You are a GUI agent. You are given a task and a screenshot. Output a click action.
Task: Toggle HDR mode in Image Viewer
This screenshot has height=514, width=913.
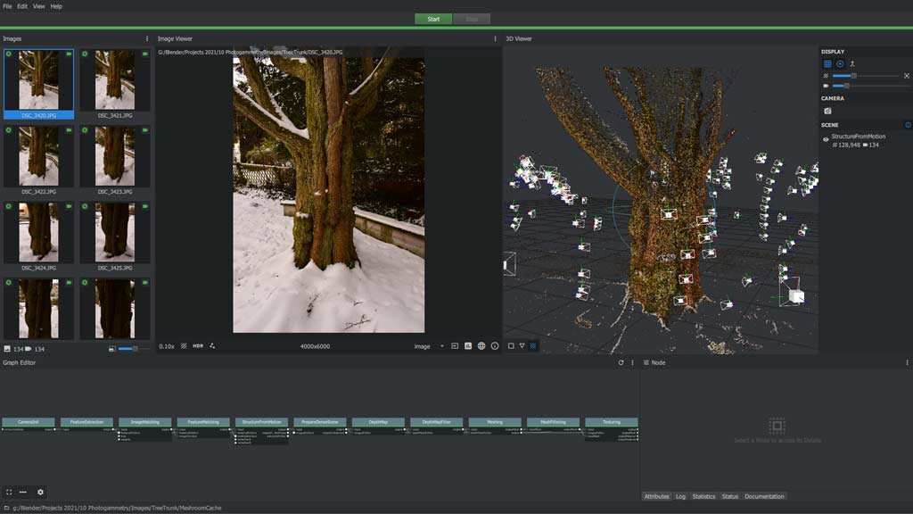click(198, 345)
